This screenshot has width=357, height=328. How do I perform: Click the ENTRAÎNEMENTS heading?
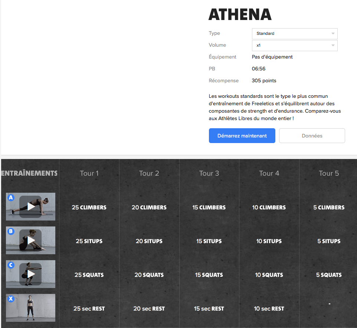[29, 173]
